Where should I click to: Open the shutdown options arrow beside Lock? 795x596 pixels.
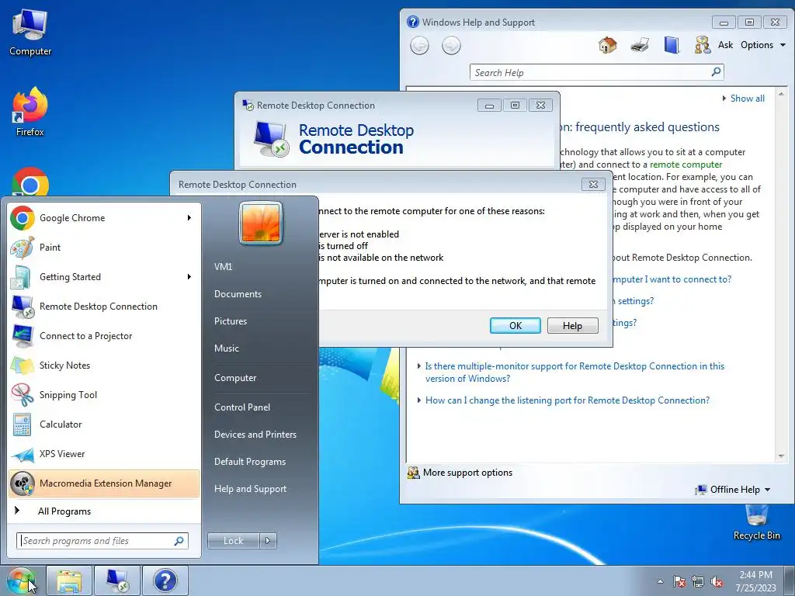(268, 541)
